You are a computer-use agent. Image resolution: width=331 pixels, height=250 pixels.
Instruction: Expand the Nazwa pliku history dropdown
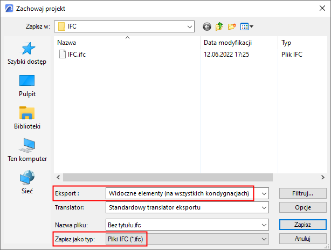[x=264, y=225]
